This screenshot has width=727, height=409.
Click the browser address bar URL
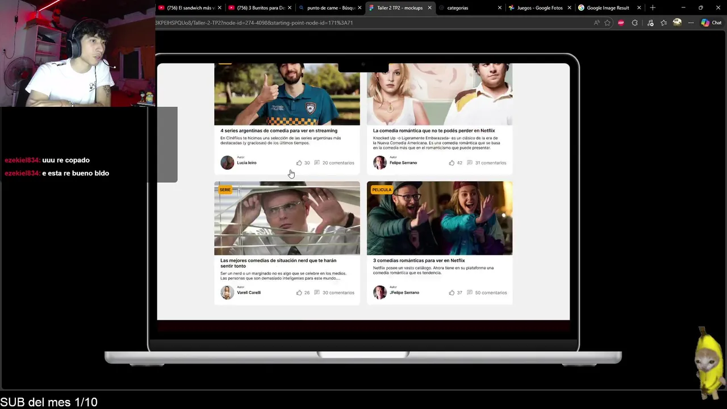[x=254, y=23]
